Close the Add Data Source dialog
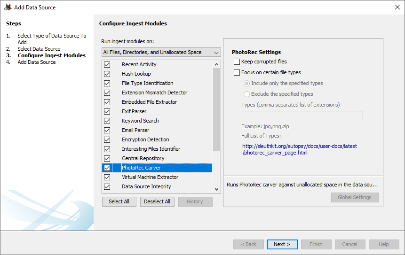 click(x=397, y=7)
